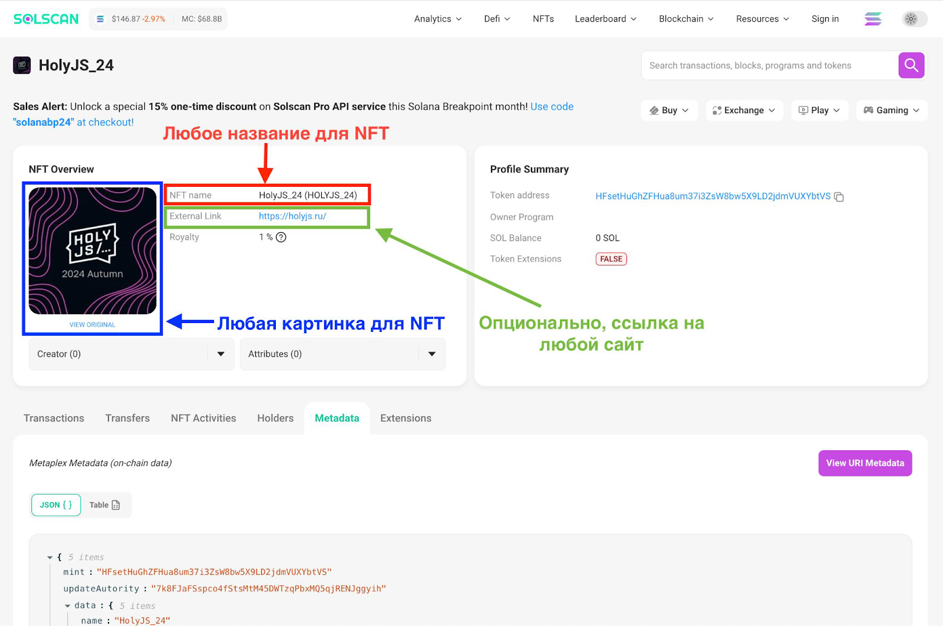943x626 pixels.
Task: Click the Solana icon near the theme switch
Action: pyautogui.click(x=873, y=18)
